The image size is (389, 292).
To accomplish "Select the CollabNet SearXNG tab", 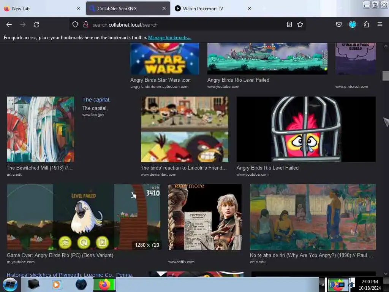I will (x=128, y=8).
